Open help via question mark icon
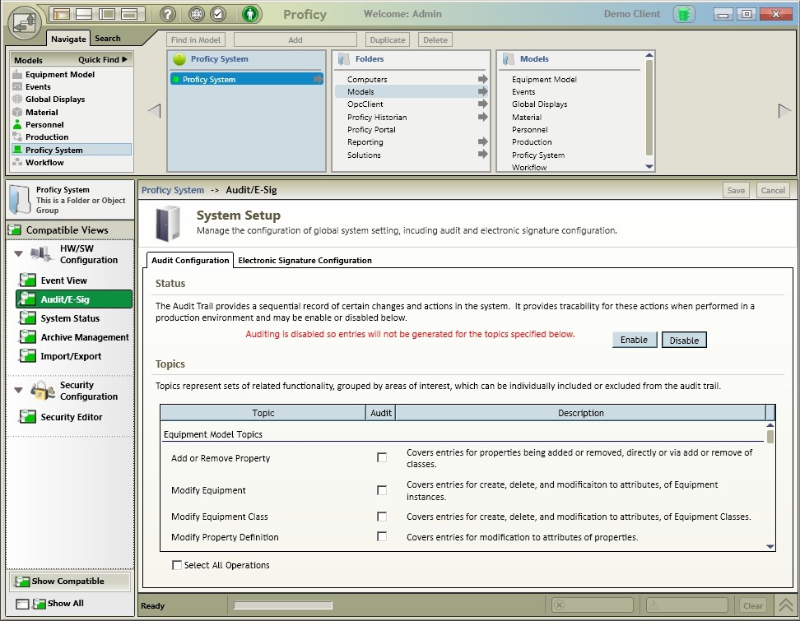The height and width of the screenshot is (621, 800). tap(167, 14)
